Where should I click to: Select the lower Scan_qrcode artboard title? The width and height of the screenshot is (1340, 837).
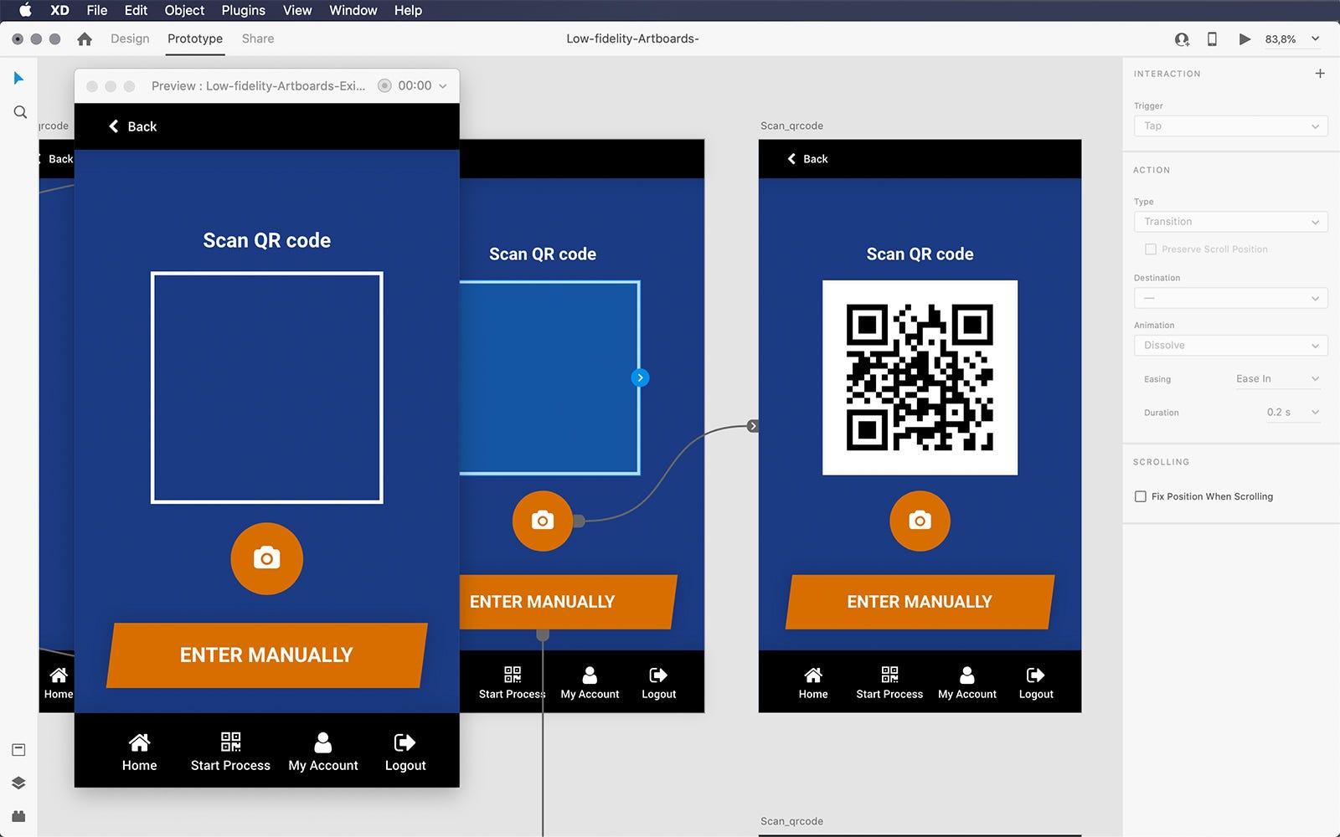click(791, 821)
